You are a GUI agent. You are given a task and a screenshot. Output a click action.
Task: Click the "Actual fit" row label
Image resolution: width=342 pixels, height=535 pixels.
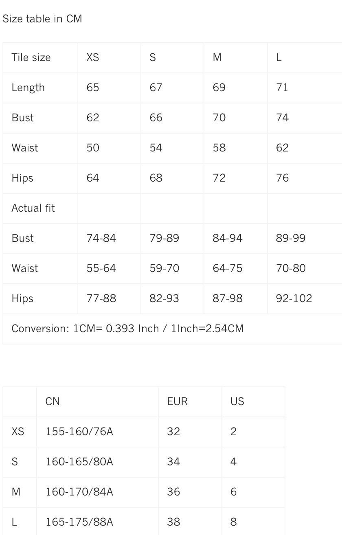click(x=33, y=208)
